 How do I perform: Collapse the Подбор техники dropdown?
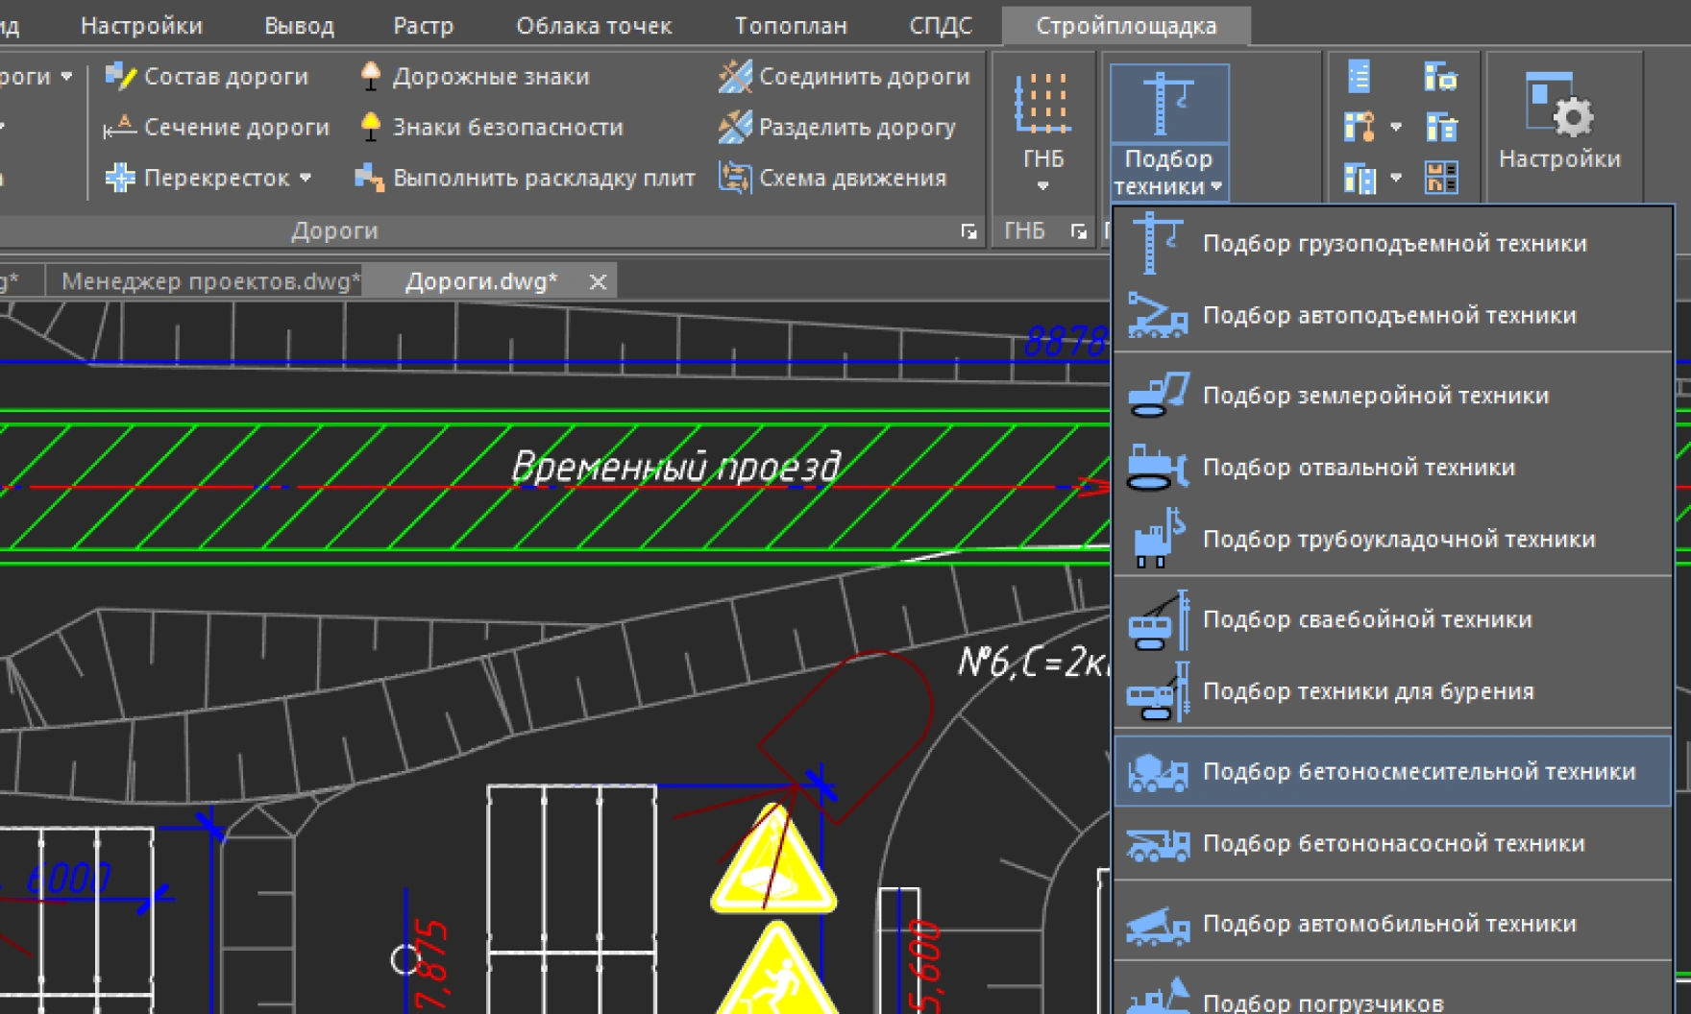pyautogui.click(x=1168, y=173)
